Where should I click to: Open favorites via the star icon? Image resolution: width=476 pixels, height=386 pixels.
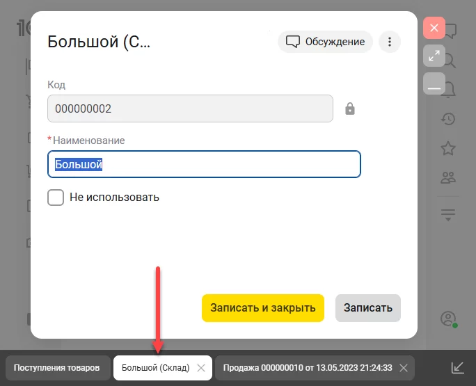coord(448,148)
